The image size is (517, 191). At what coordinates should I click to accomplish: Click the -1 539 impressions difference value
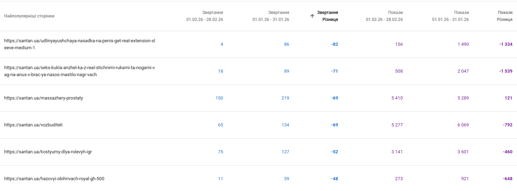(506, 71)
